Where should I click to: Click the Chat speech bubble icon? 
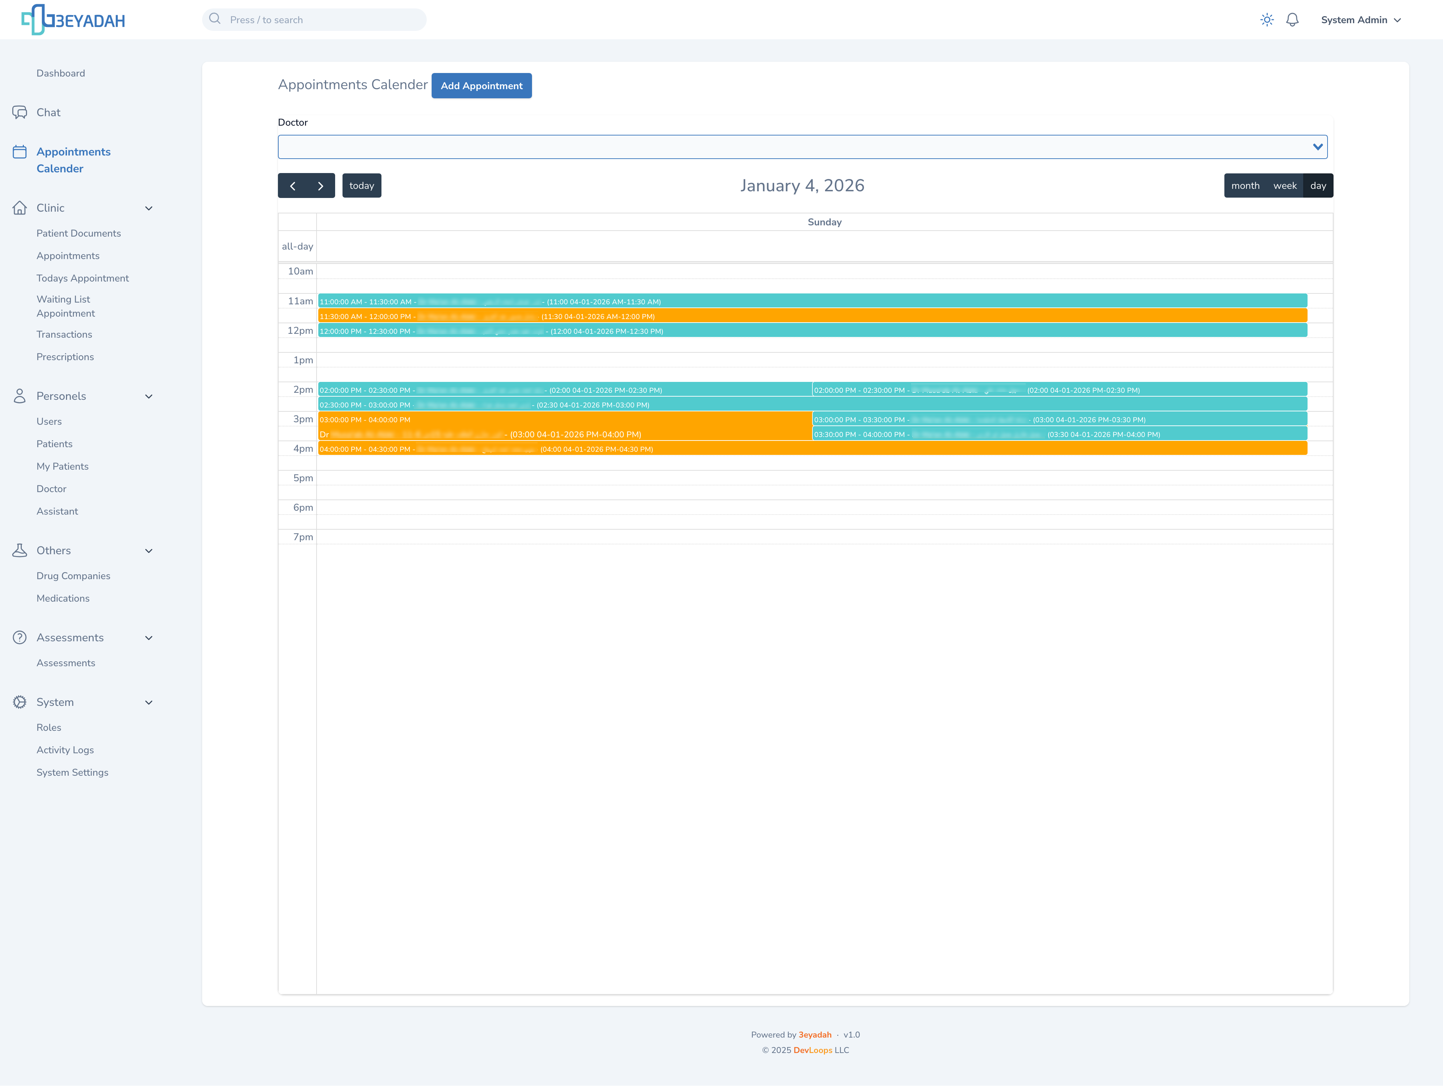pos(20,112)
